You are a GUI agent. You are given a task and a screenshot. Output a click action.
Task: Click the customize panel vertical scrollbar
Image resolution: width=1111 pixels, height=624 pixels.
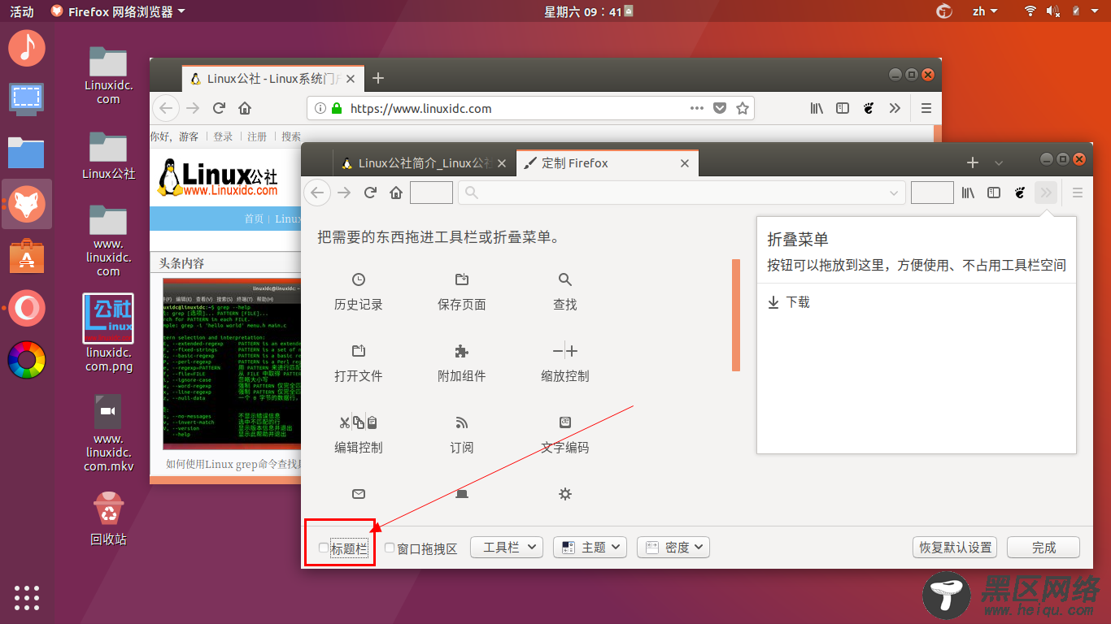coord(736,315)
